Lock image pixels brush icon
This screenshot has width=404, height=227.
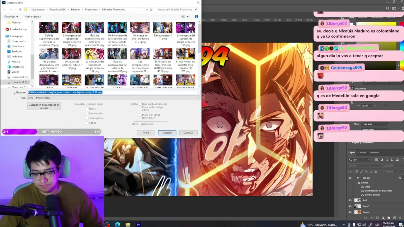coord(361,172)
